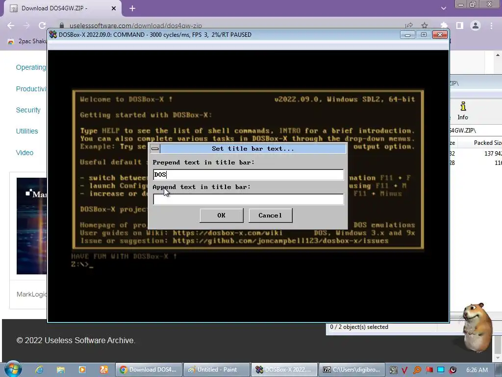Viewport: 502px width, 377px height.
Task: Reload the Chrome page
Action: click(x=42, y=26)
